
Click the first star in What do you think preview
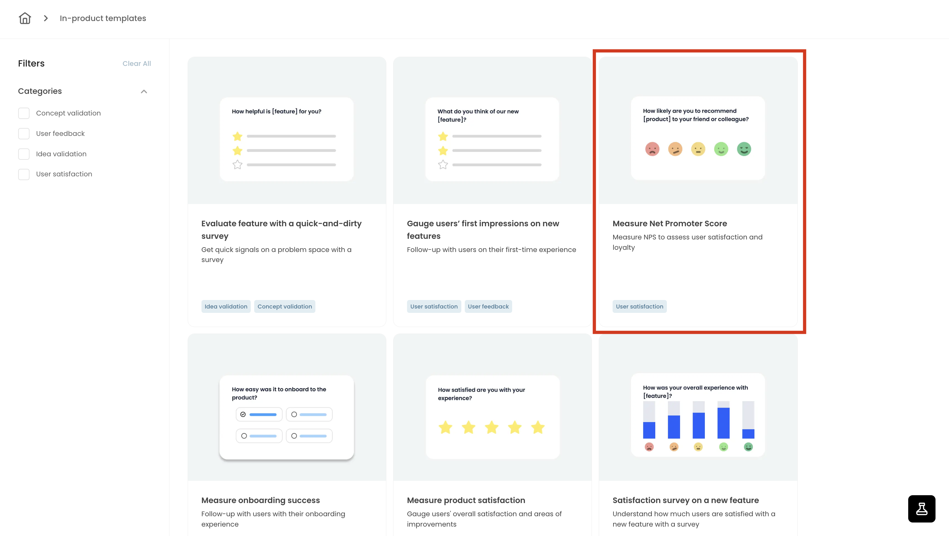tap(443, 136)
